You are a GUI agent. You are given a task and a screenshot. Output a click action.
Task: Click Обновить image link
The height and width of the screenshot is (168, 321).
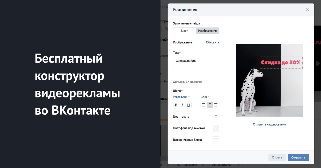[x=213, y=42]
